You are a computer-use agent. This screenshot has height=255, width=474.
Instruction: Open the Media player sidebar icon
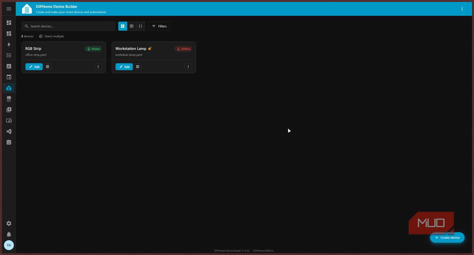(9, 110)
